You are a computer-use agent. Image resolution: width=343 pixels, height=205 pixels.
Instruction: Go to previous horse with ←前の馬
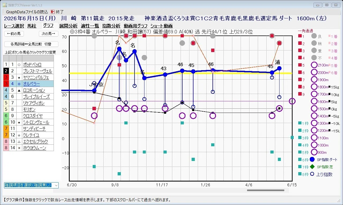tap(14, 34)
